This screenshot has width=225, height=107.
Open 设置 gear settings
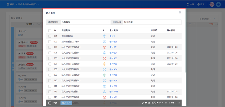(199, 4)
